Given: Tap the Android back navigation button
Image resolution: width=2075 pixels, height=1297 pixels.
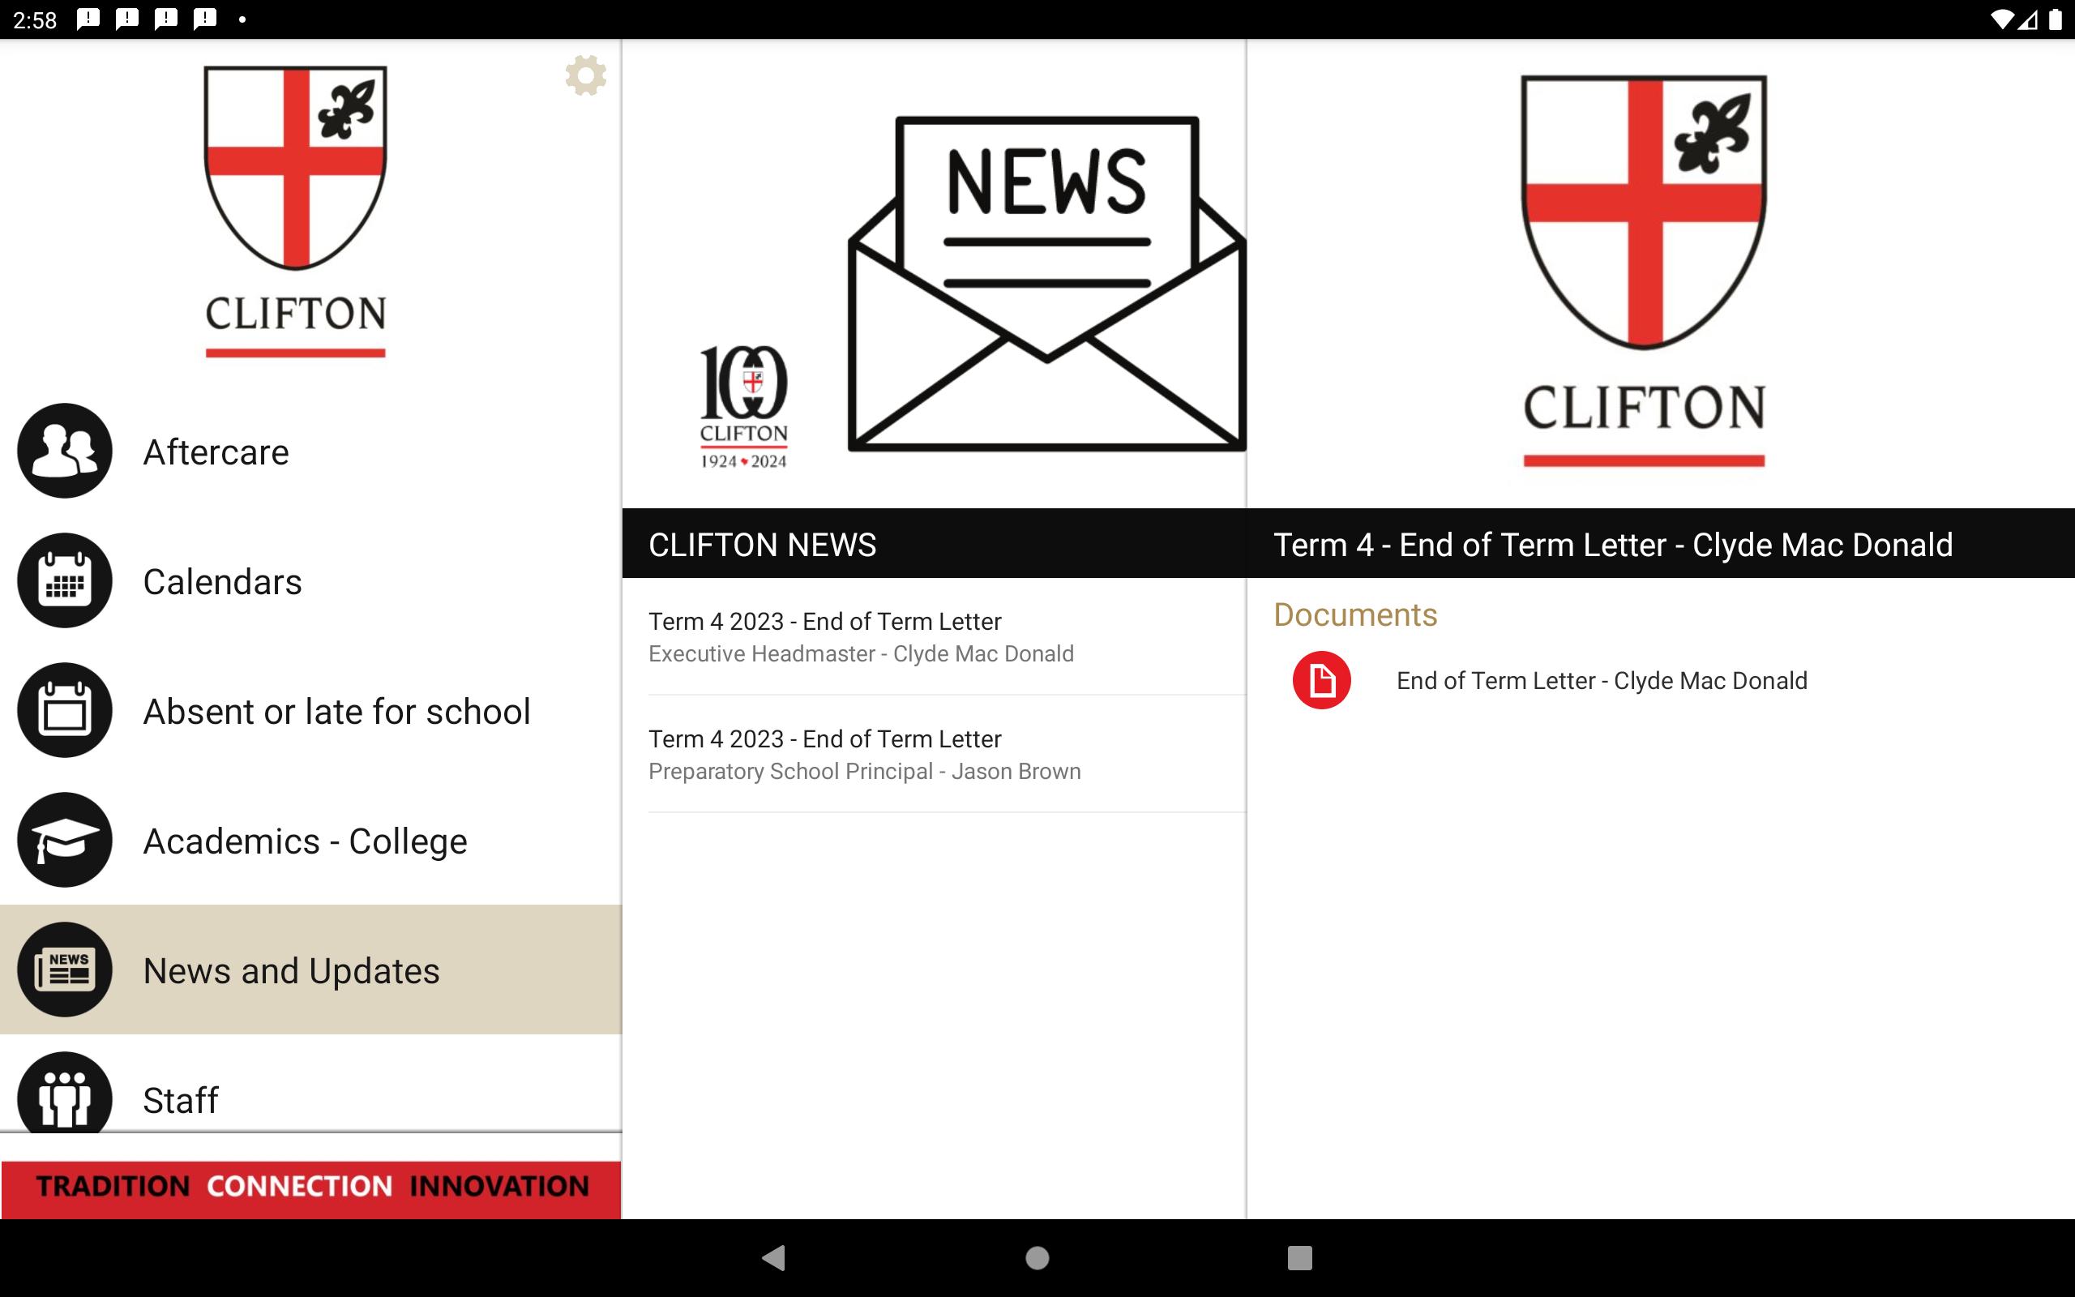Looking at the screenshot, I should tap(774, 1257).
